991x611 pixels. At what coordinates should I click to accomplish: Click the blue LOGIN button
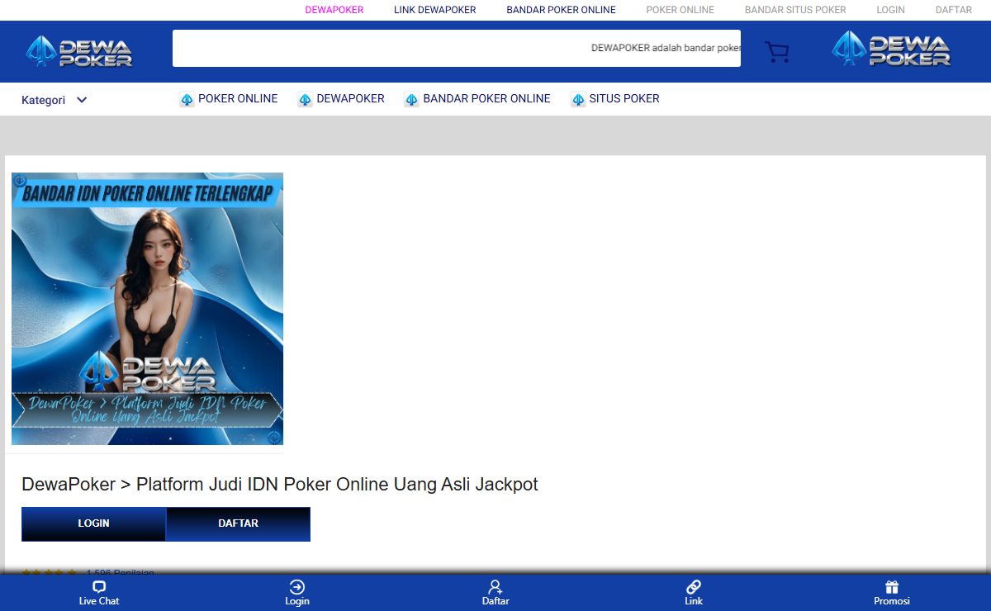tap(93, 524)
